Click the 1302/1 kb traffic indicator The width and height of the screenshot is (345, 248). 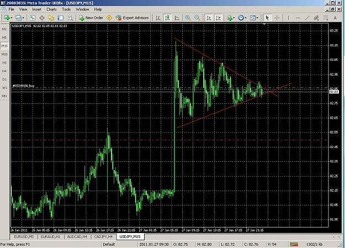point(314,244)
